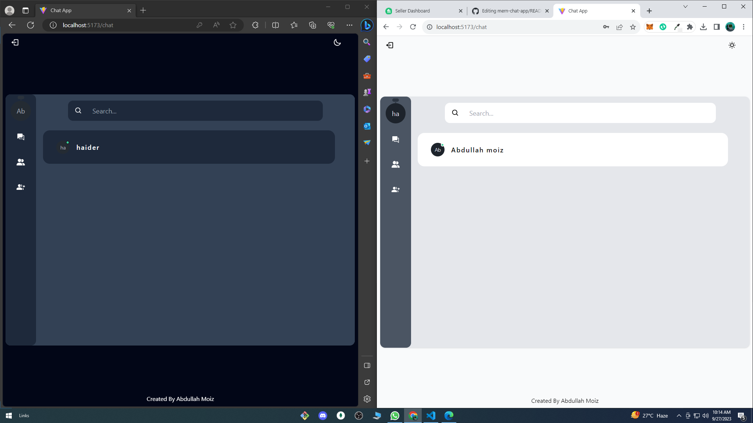Launch Discord from the taskbar
The height and width of the screenshot is (423, 753).
tap(322, 415)
